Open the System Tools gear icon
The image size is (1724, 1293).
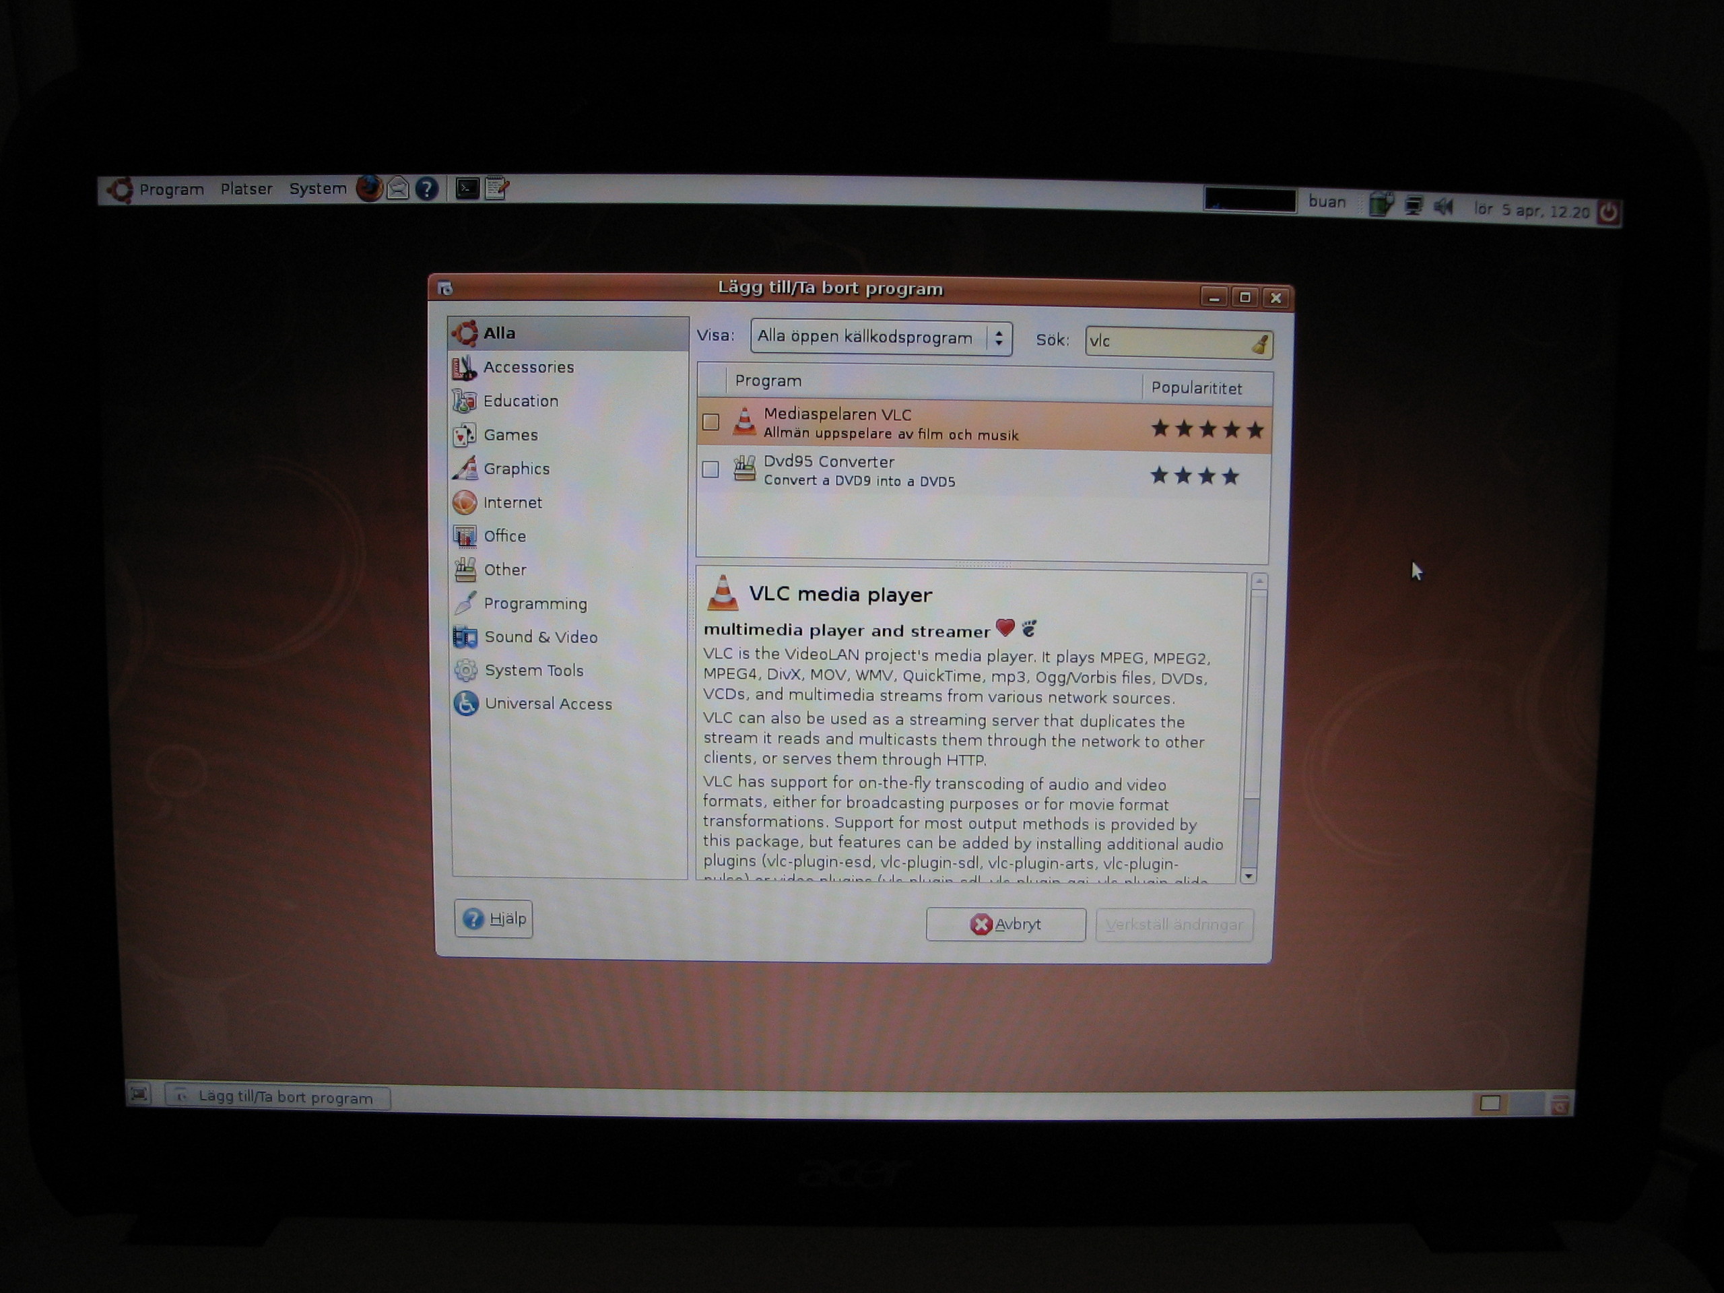coord(466,670)
